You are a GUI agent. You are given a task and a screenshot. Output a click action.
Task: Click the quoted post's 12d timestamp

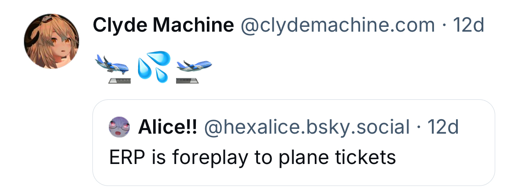click(x=443, y=127)
